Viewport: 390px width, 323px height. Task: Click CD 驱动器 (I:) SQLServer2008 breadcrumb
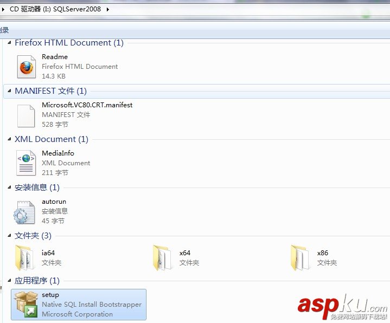(55, 9)
